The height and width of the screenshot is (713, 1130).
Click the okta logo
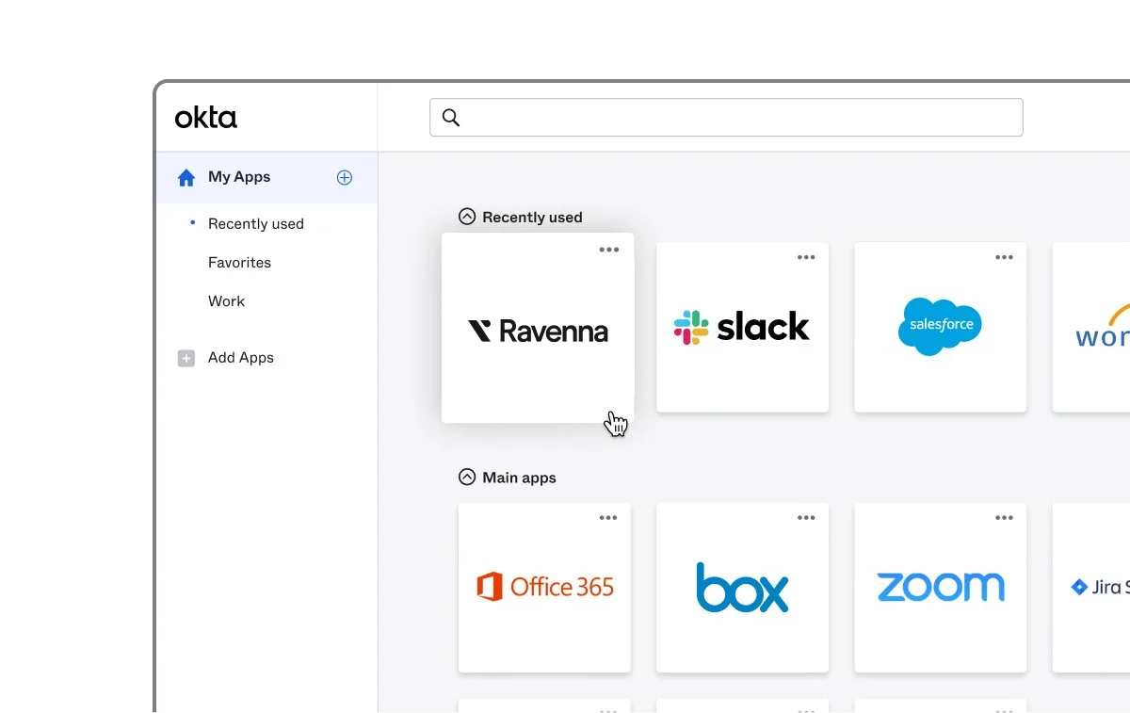(205, 118)
